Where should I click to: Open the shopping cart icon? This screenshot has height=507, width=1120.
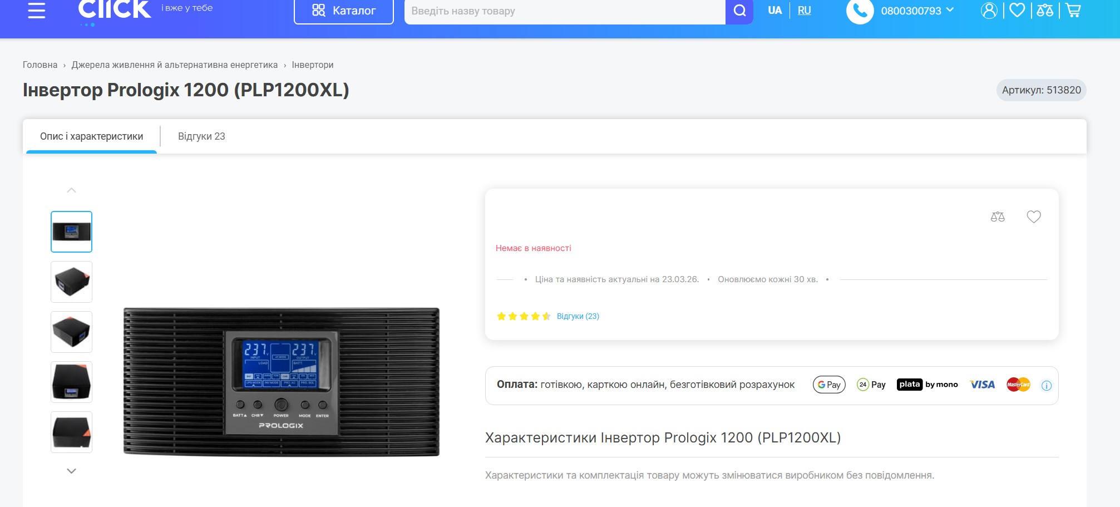click(1073, 10)
